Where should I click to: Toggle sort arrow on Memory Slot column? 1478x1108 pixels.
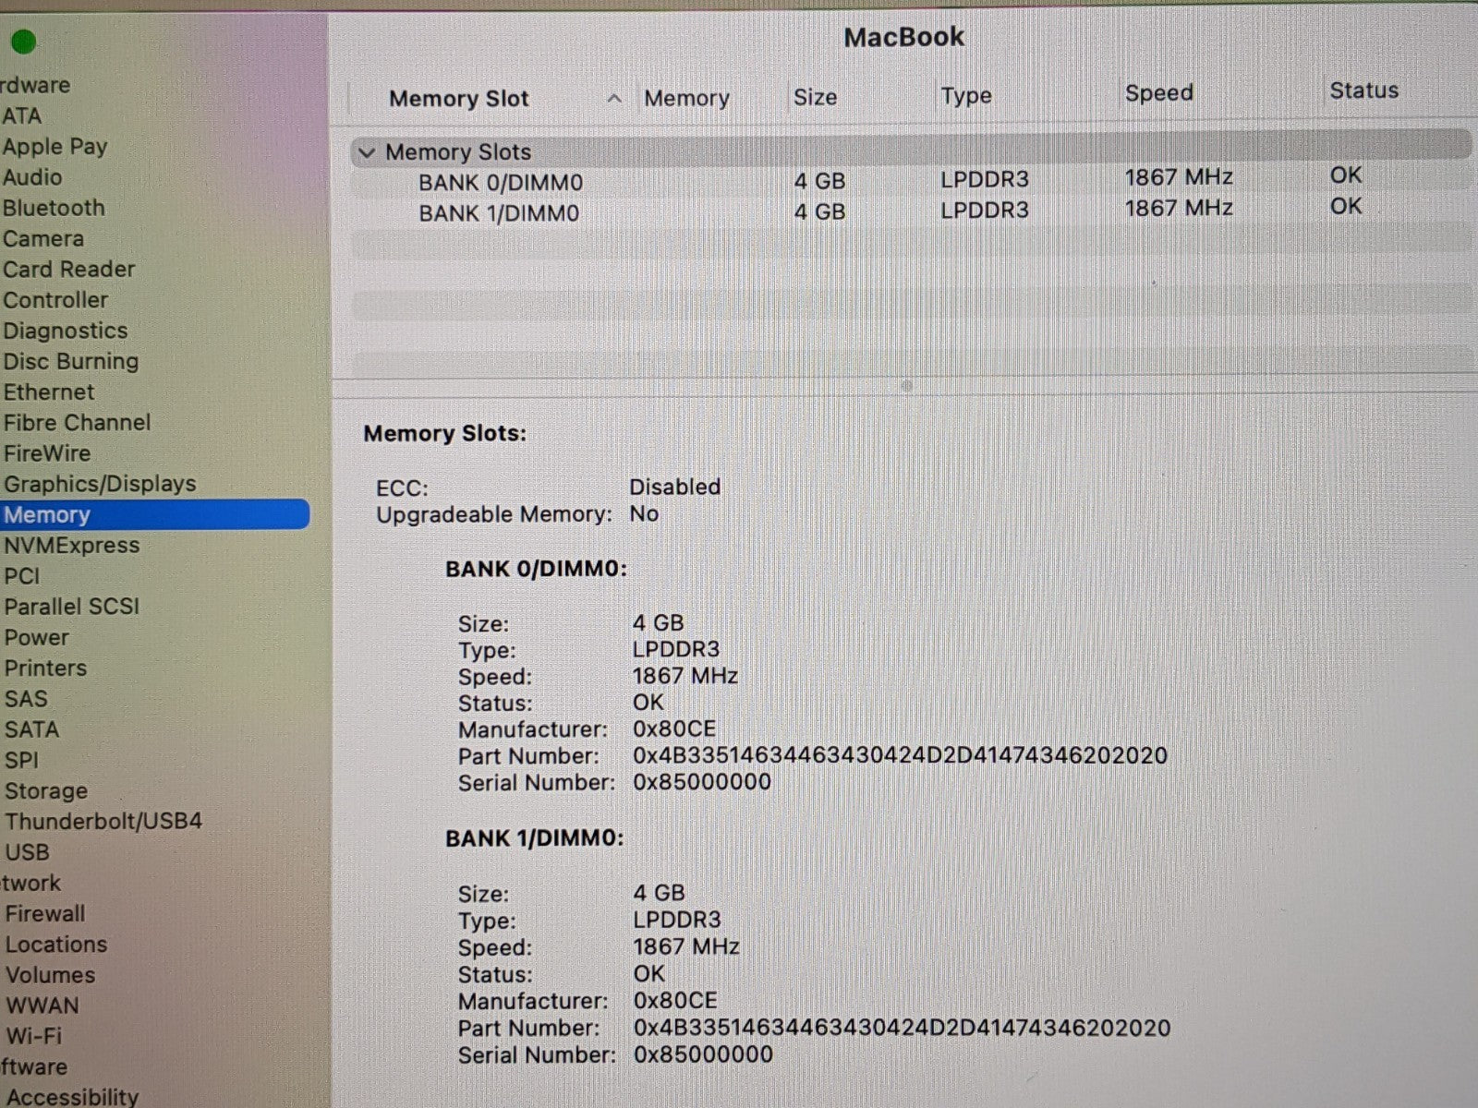tap(614, 99)
